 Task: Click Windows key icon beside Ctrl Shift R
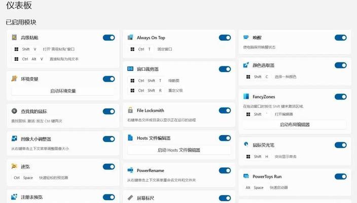click(x=132, y=90)
